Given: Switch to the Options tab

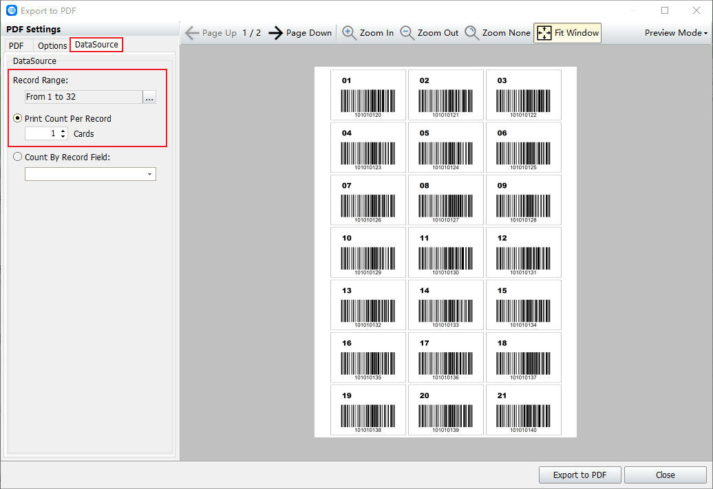Looking at the screenshot, I should [52, 45].
